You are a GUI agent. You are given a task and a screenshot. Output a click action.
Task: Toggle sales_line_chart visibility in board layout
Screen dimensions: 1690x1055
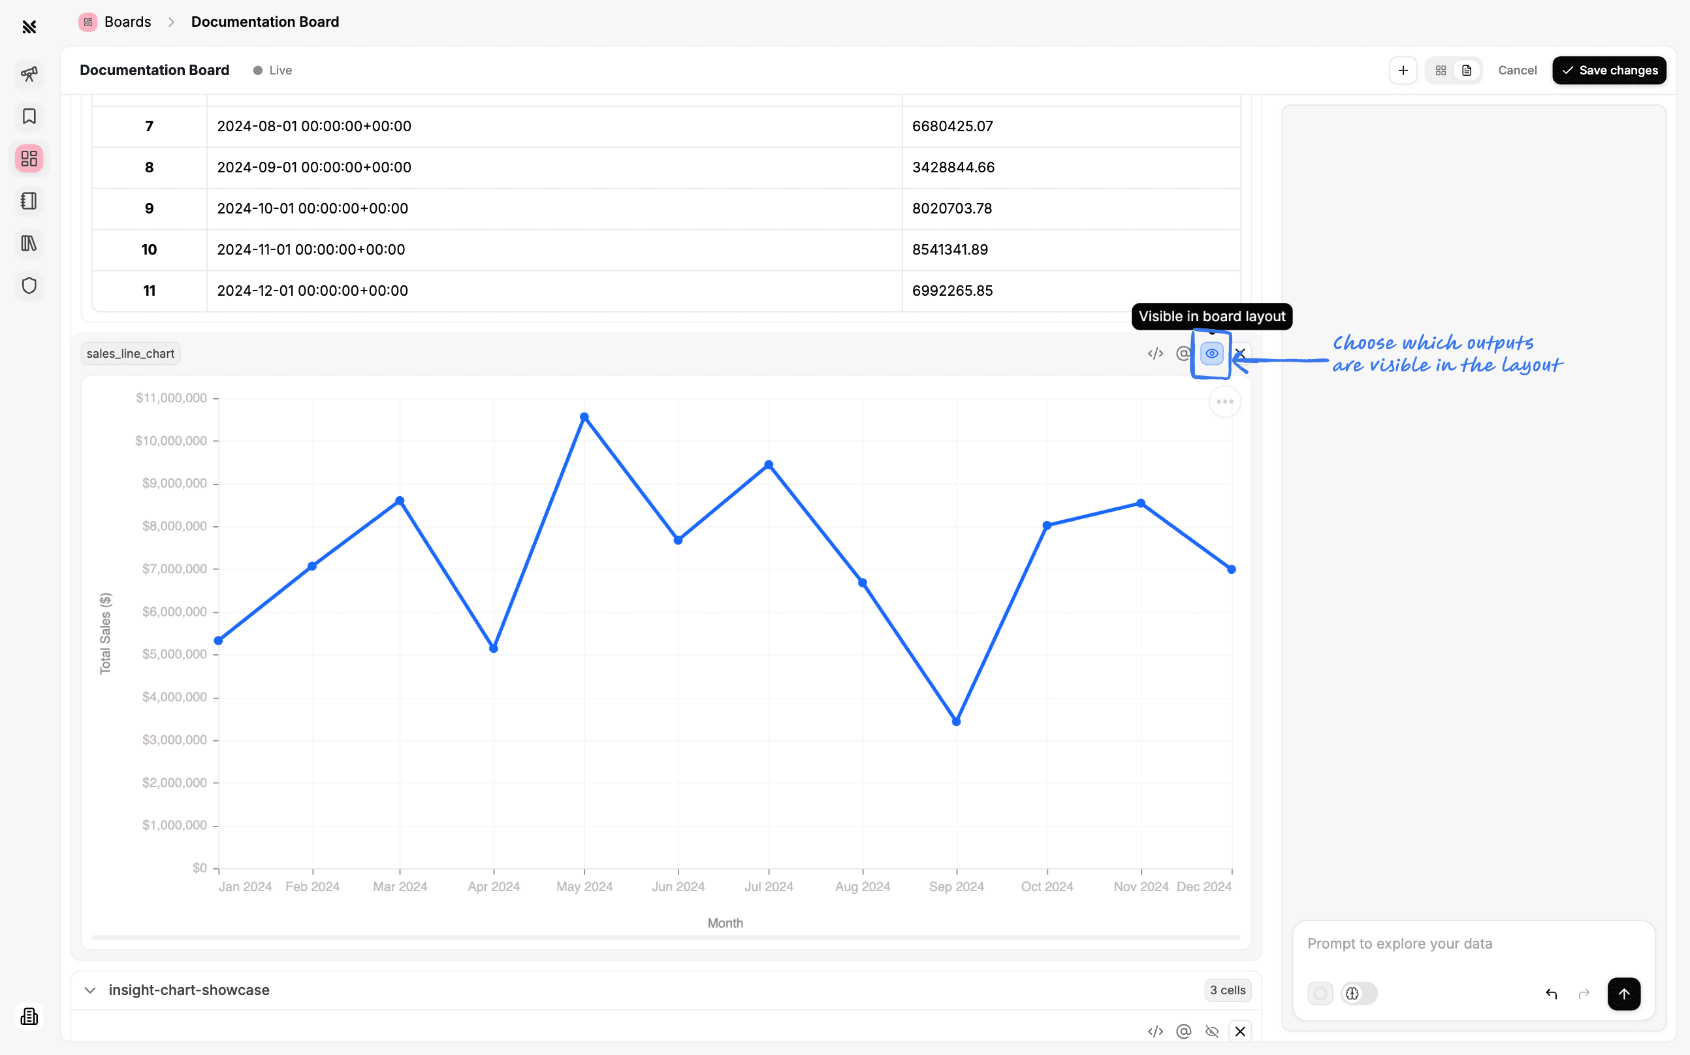point(1212,353)
